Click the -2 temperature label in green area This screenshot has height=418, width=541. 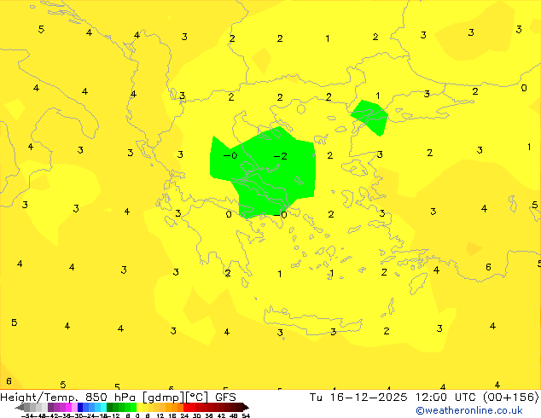(x=280, y=156)
